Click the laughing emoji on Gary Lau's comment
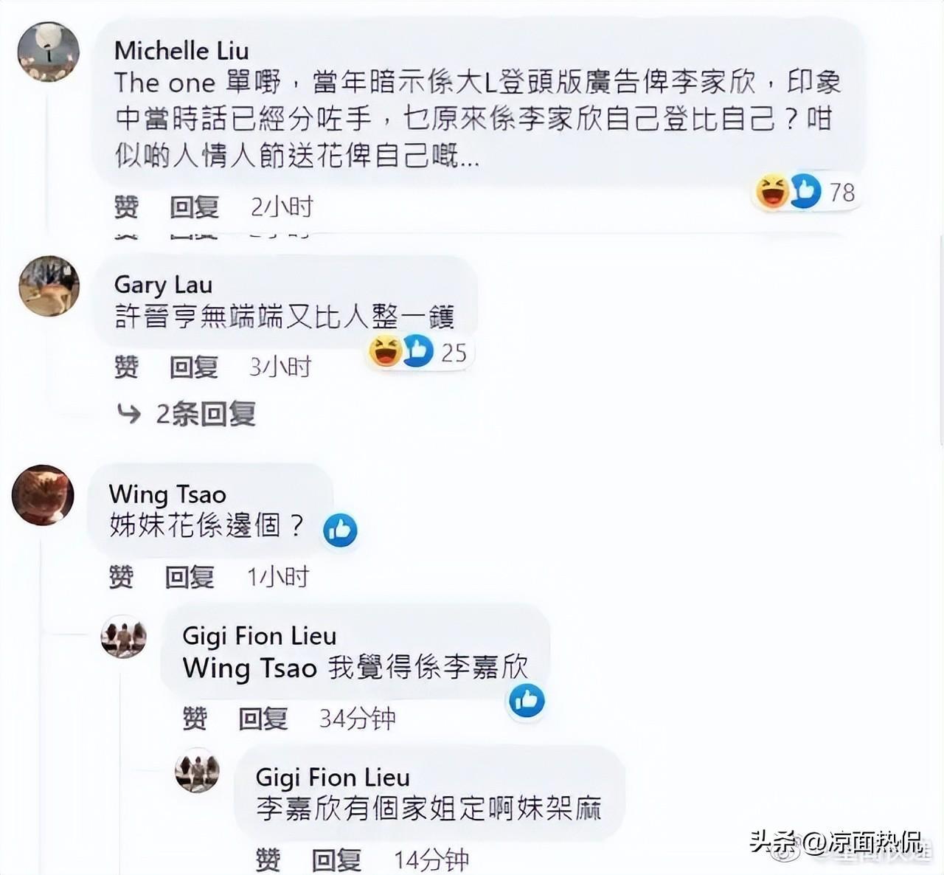 click(x=385, y=351)
